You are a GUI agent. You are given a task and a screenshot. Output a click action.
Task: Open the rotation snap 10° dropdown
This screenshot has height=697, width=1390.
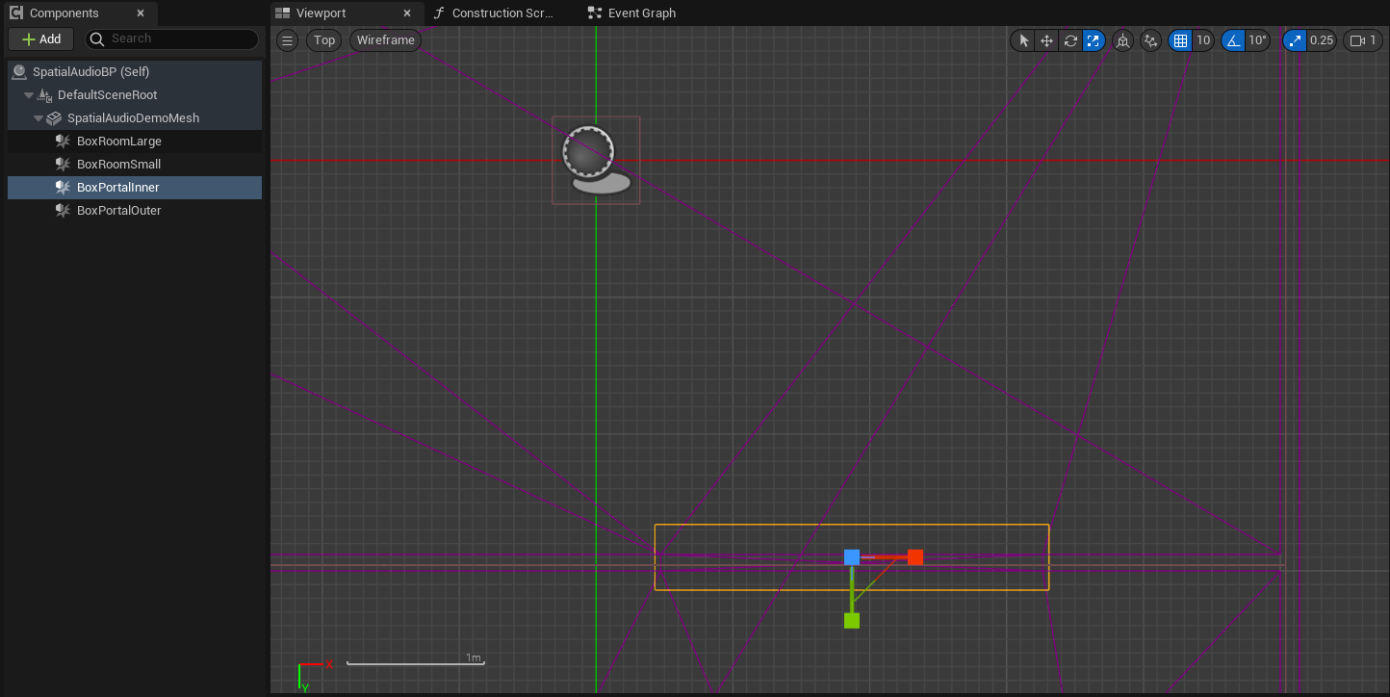1257,40
